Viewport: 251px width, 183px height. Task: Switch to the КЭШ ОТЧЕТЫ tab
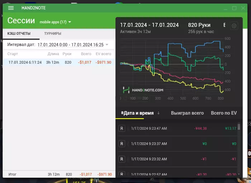(19, 34)
